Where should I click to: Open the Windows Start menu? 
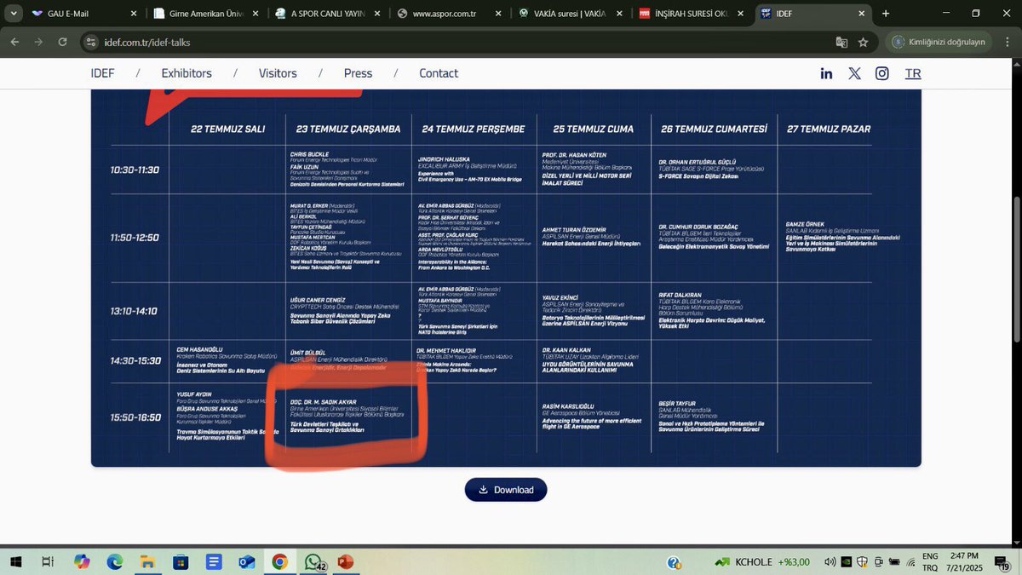(16, 562)
